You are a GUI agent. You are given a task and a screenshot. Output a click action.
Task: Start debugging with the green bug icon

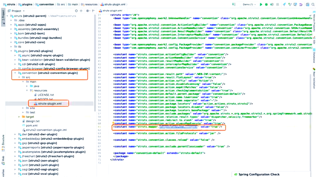pyautogui.click(x=266, y=4)
